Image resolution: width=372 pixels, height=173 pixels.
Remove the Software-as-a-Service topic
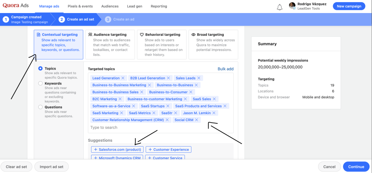point(134,106)
